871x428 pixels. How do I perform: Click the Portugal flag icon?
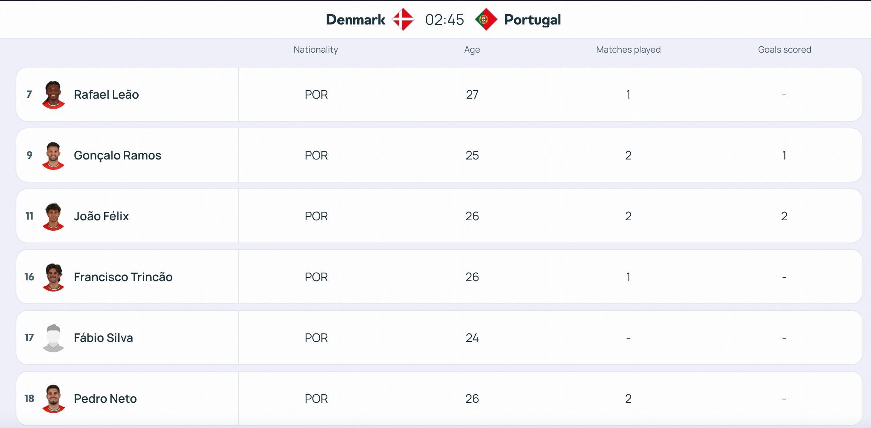point(486,19)
